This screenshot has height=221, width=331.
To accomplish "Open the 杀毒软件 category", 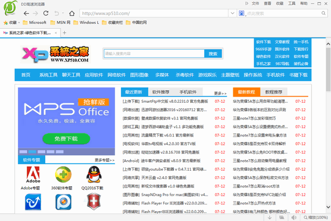I will [185, 75].
